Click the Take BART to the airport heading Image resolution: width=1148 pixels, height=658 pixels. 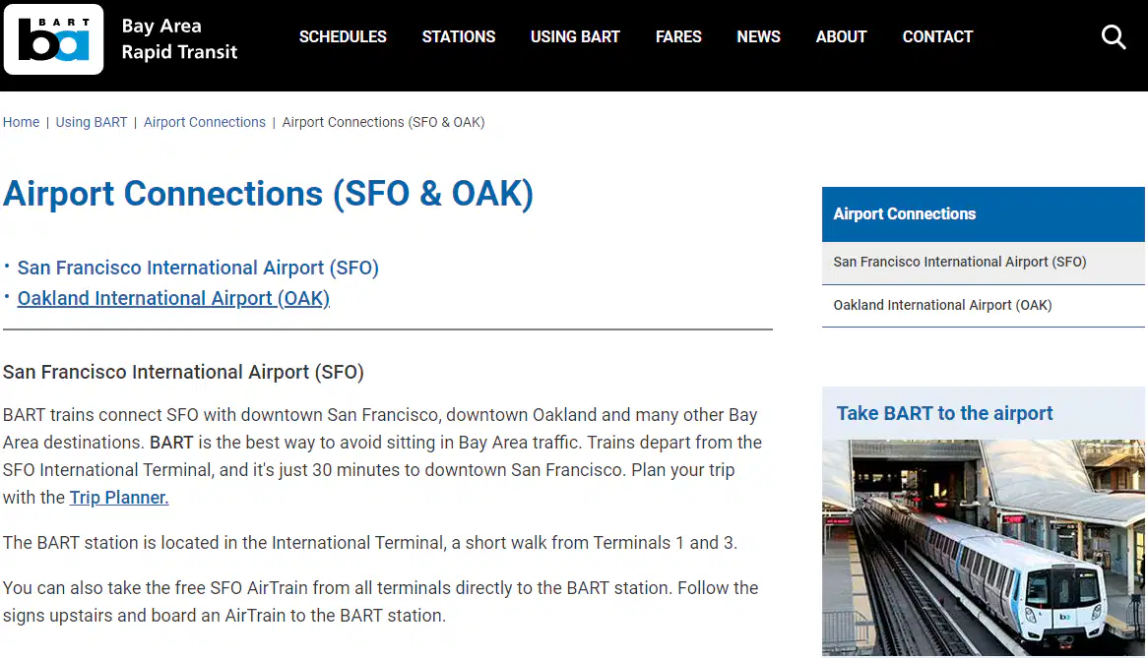(944, 413)
